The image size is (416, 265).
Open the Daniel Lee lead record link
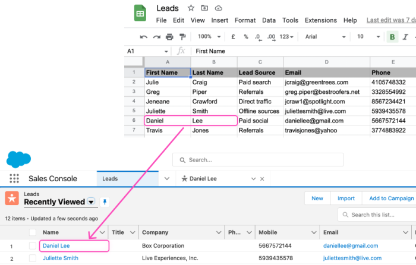tap(56, 246)
